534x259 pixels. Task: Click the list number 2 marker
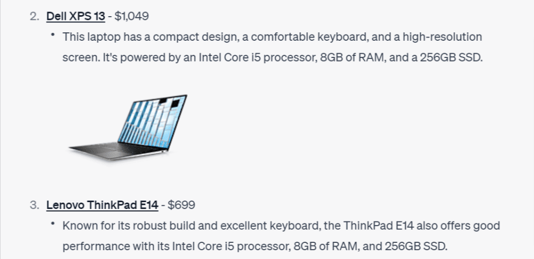click(34, 16)
